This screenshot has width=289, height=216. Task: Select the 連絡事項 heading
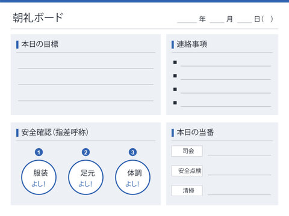point(191,44)
